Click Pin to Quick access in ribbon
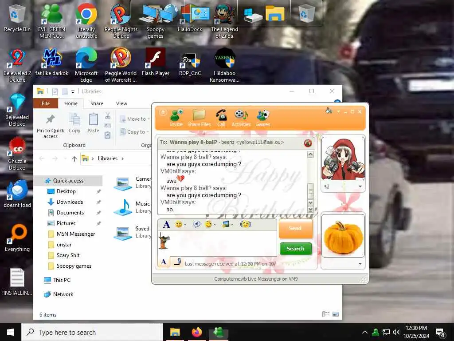454x341 pixels. 51,126
